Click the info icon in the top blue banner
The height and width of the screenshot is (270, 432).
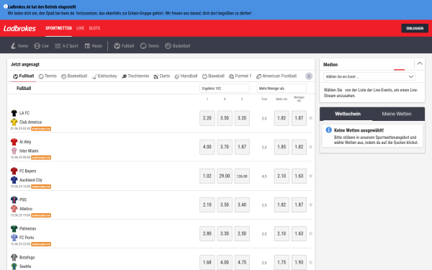pyautogui.click(x=6, y=6)
